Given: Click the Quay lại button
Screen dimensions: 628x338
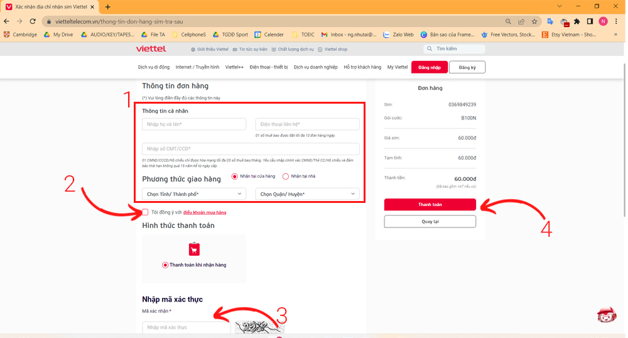Looking at the screenshot, I should (430, 222).
